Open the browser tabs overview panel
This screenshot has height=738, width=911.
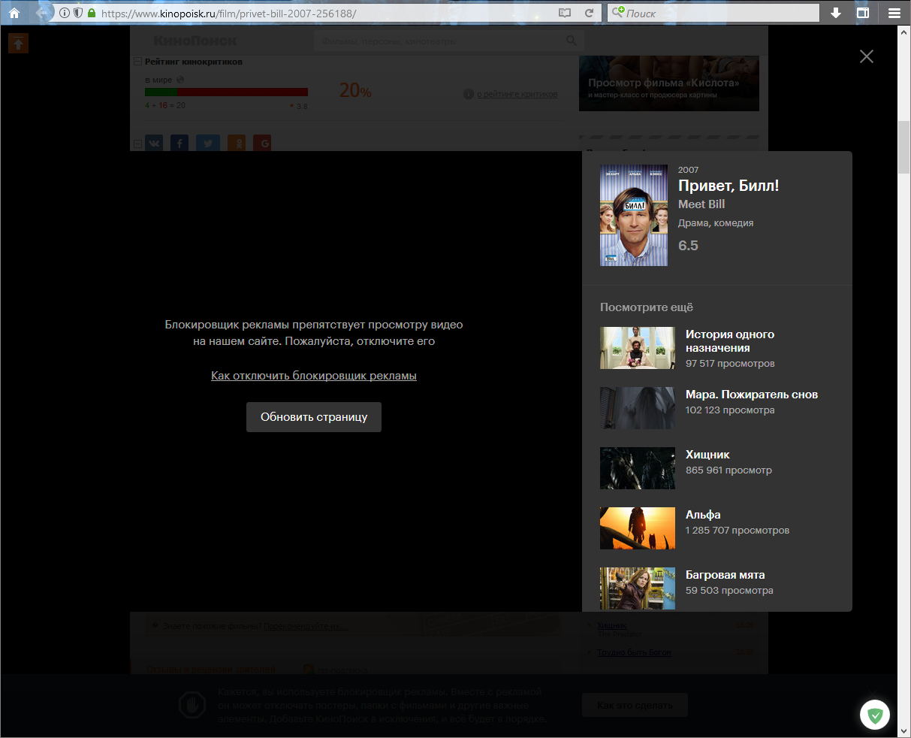click(x=863, y=12)
